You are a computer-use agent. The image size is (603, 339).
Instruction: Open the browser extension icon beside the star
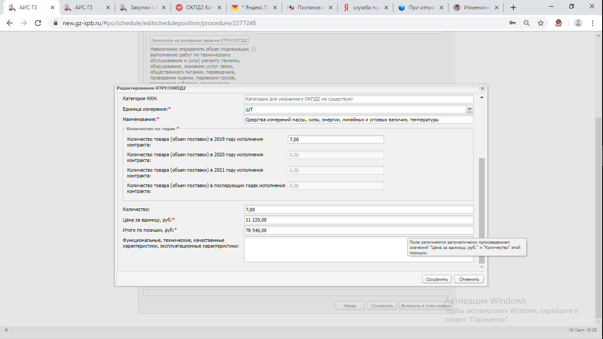click(x=558, y=23)
